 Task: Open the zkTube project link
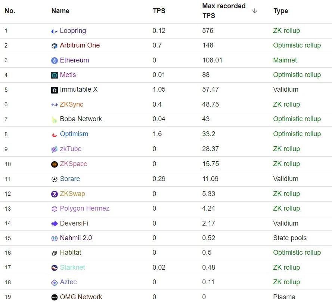pos(71,149)
